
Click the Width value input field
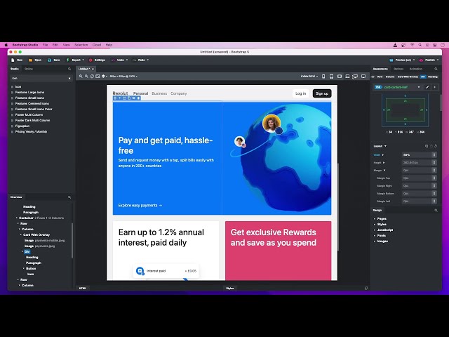point(417,154)
